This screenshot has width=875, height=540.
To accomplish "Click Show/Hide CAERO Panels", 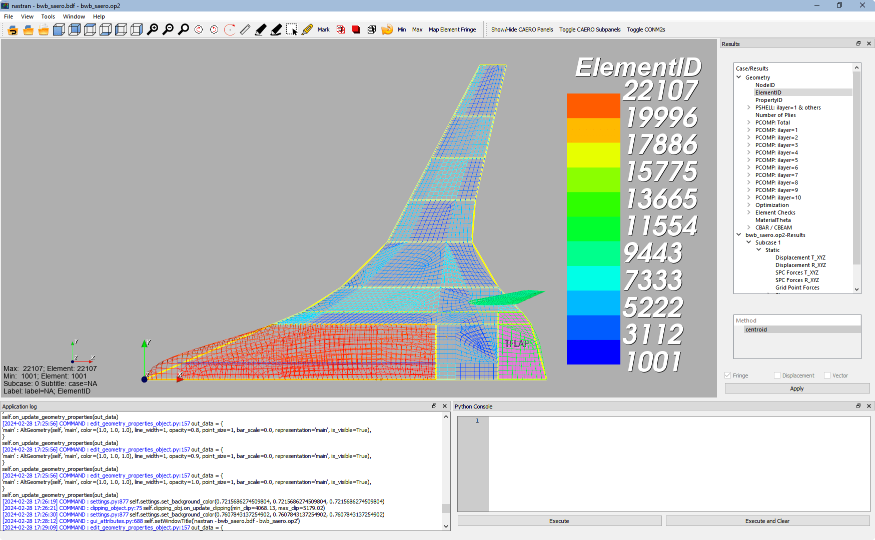I will coord(522,29).
